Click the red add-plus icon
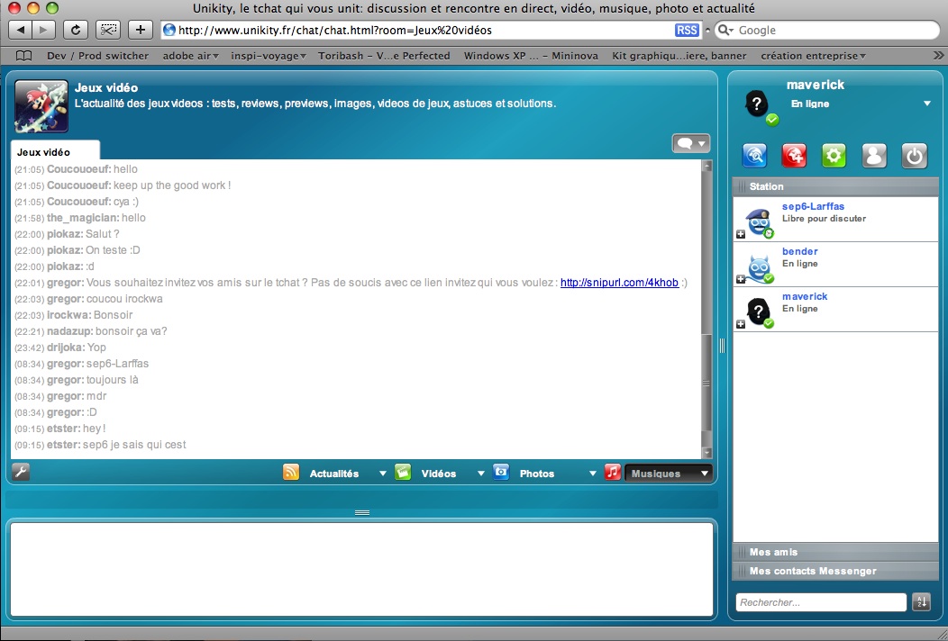The image size is (948, 641). point(794,155)
